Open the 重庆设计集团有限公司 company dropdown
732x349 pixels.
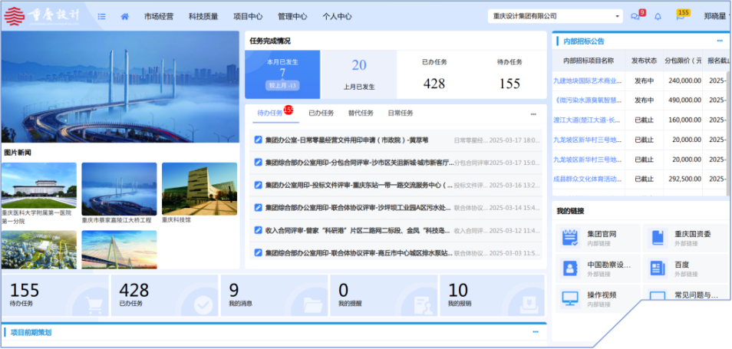coord(556,16)
